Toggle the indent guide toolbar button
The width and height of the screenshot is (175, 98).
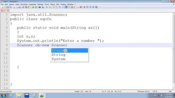[66, 7]
